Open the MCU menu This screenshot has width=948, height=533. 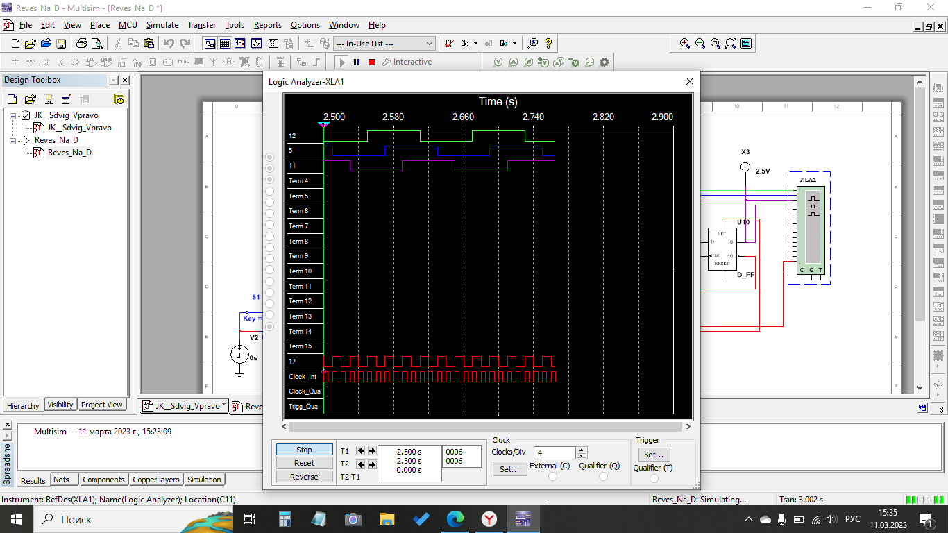click(x=128, y=25)
